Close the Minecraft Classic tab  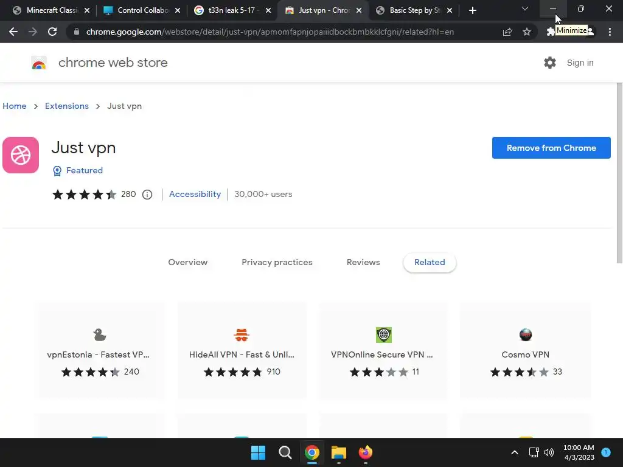click(87, 10)
